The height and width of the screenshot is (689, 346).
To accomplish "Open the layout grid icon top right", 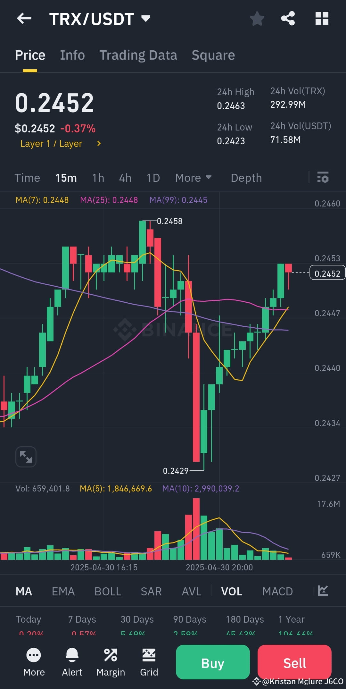I will tap(322, 18).
